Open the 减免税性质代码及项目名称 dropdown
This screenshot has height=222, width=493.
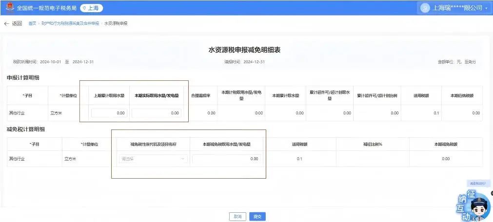tap(153, 159)
